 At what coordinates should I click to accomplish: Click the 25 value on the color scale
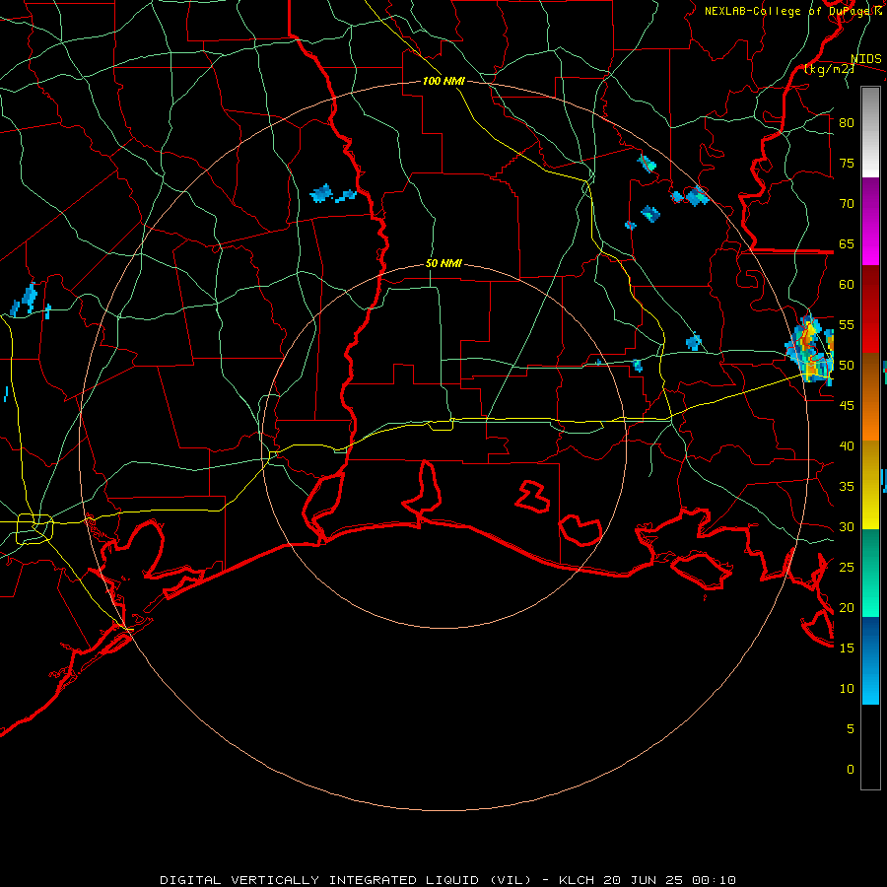847,568
